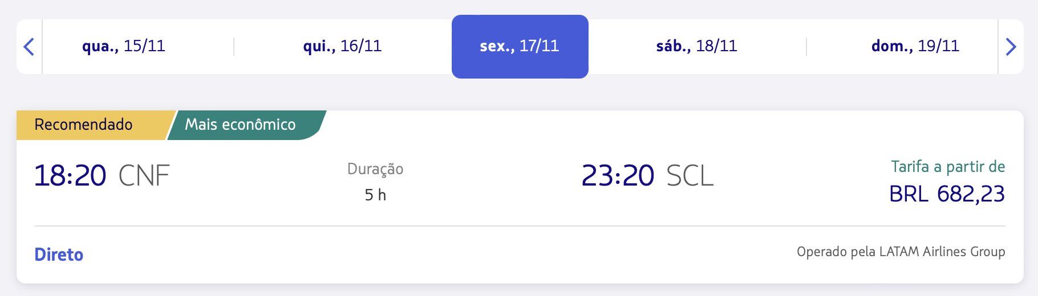Click the Duração label

pos(375,169)
